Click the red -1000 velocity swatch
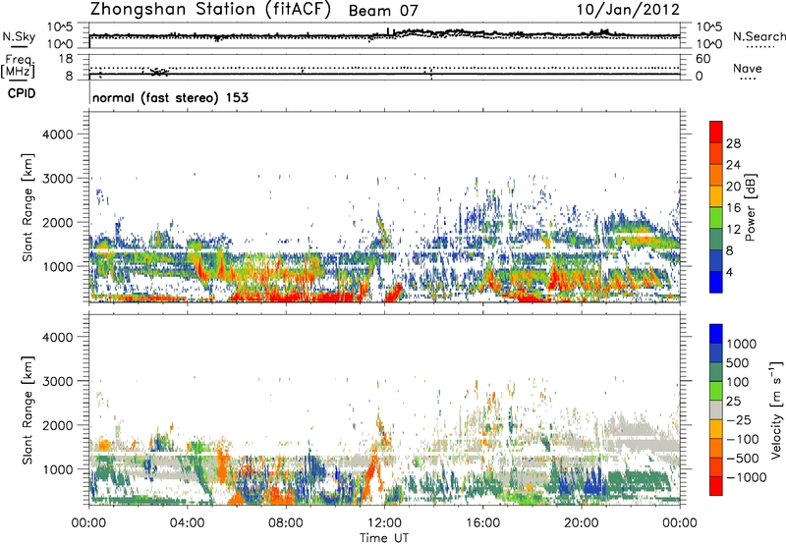This screenshot has width=786, height=544. point(716,486)
